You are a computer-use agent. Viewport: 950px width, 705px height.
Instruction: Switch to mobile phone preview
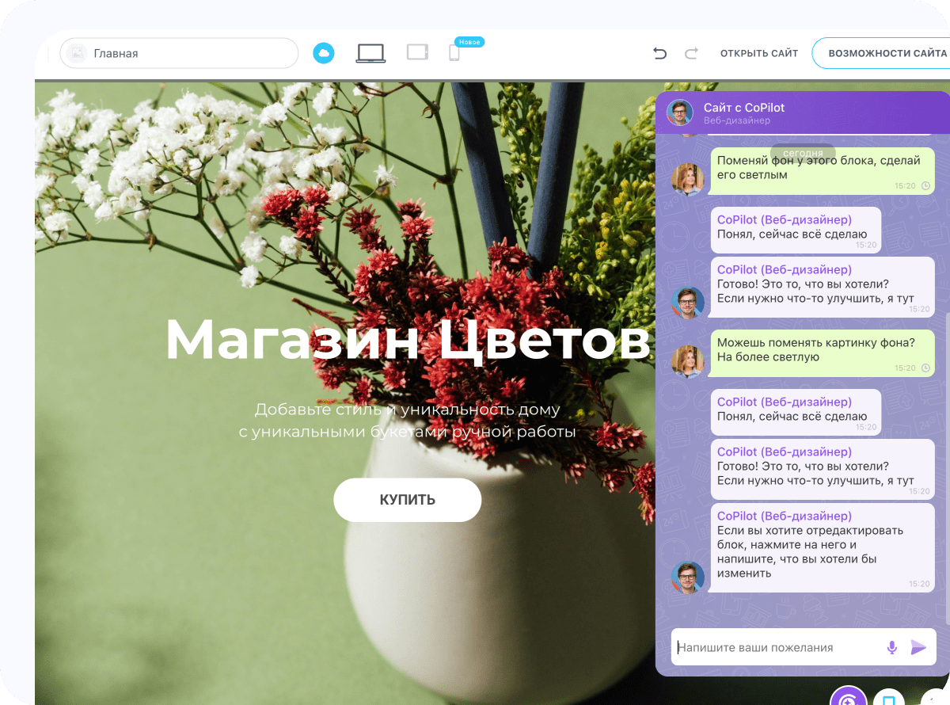pyautogui.click(x=454, y=53)
